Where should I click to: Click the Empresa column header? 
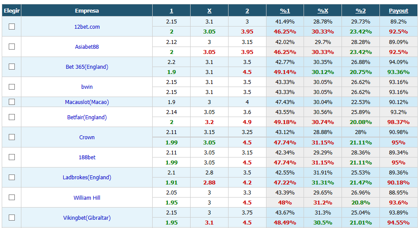click(x=87, y=11)
